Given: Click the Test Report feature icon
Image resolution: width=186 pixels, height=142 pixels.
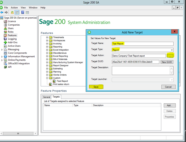Looking at the screenshot, I should click(54, 81).
